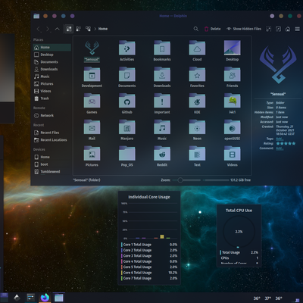Screen dimensions: 303x303
Task: Select the Cloud folder
Action: pos(197,48)
